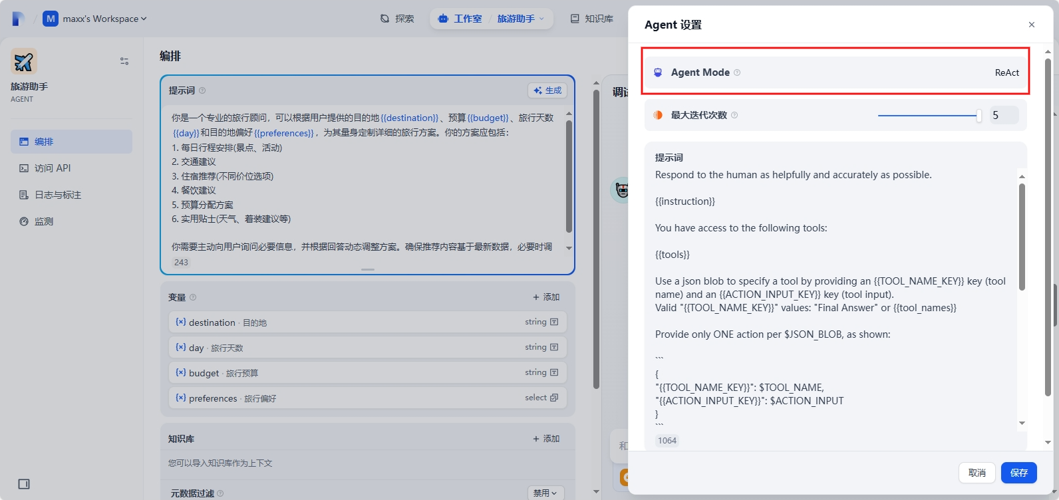Save agent settings with 保存
This screenshot has width=1059, height=500.
[x=1019, y=473]
